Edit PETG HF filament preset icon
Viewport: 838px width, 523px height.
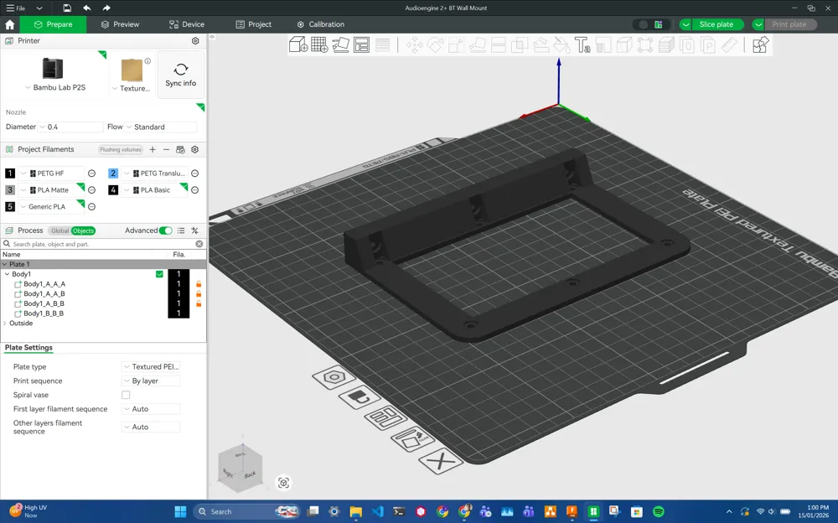pos(91,173)
